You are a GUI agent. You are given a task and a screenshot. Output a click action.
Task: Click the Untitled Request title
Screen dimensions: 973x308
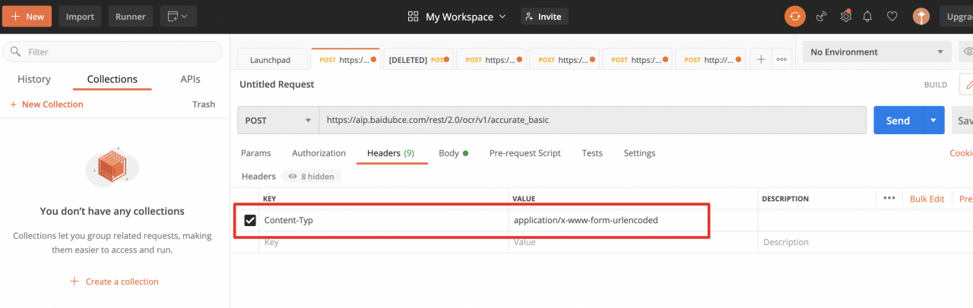[277, 84]
